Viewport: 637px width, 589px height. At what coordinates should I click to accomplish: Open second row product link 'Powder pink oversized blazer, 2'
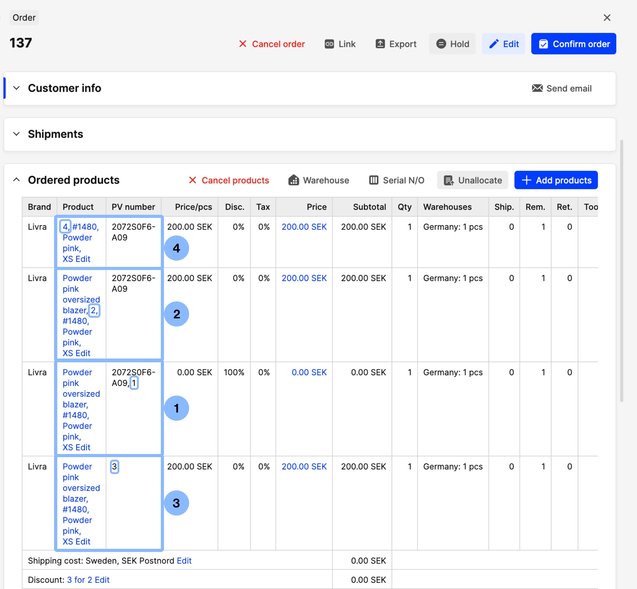[x=81, y=315]
